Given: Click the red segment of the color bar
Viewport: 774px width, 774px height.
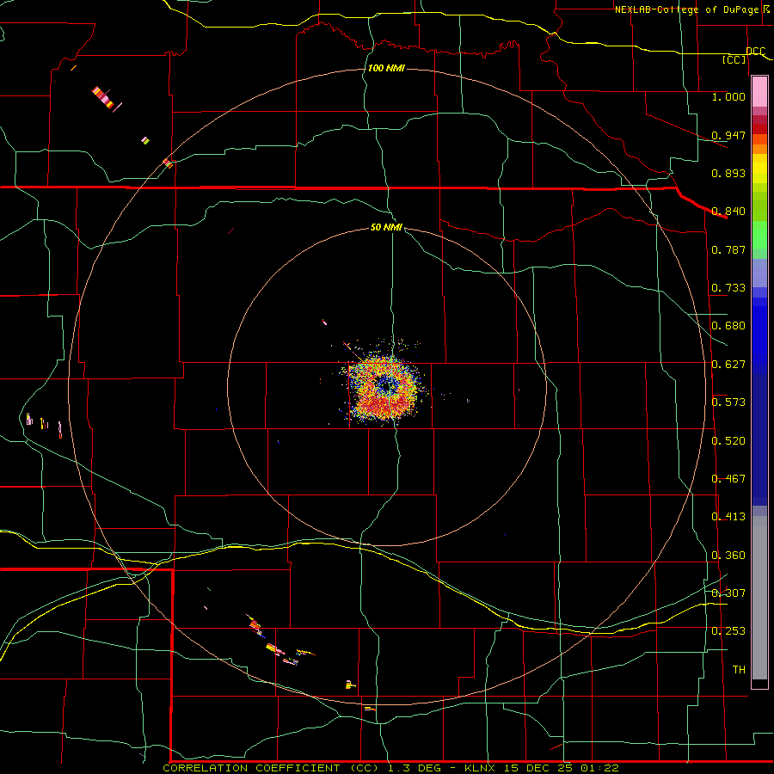Looking at the screenshot, I should (759, 129).
